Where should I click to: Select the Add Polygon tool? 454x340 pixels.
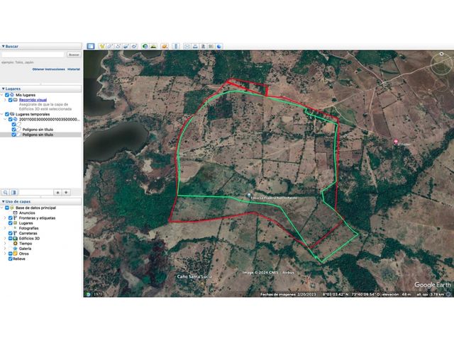click(x=110, y=46)
